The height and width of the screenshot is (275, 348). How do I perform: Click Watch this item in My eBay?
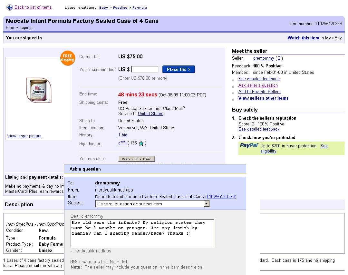[303, 38]
